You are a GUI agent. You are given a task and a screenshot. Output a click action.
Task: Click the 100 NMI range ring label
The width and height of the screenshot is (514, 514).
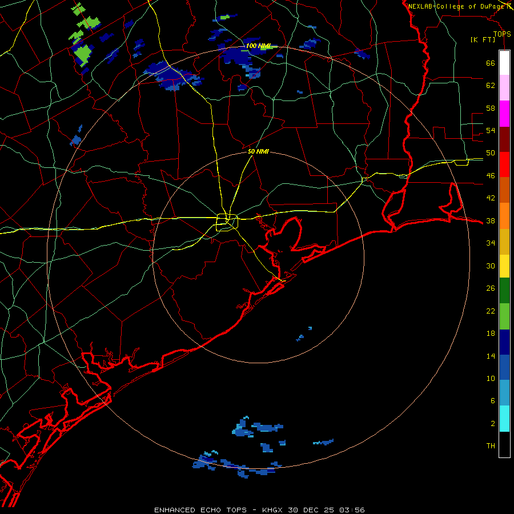[258, 46]
